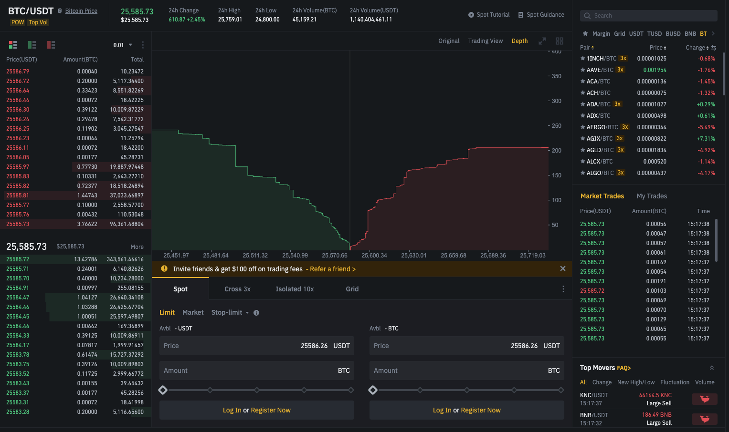Image resolution: width=729 pixels, height=432 pixels.
Task: Open the three-dot menu beside Grid tab
Action: coord(563,289)
